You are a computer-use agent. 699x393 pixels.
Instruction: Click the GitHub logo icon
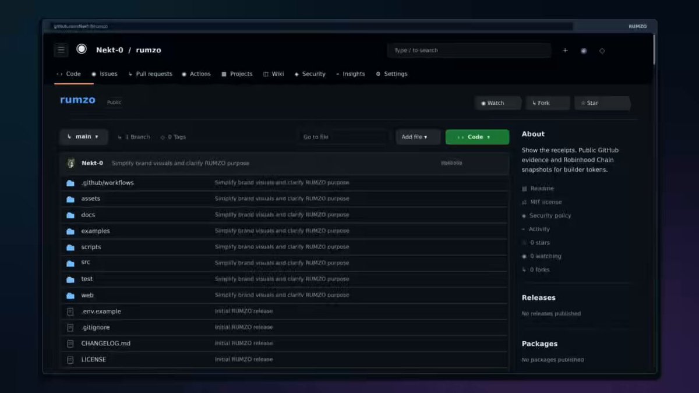click(82, 49)
